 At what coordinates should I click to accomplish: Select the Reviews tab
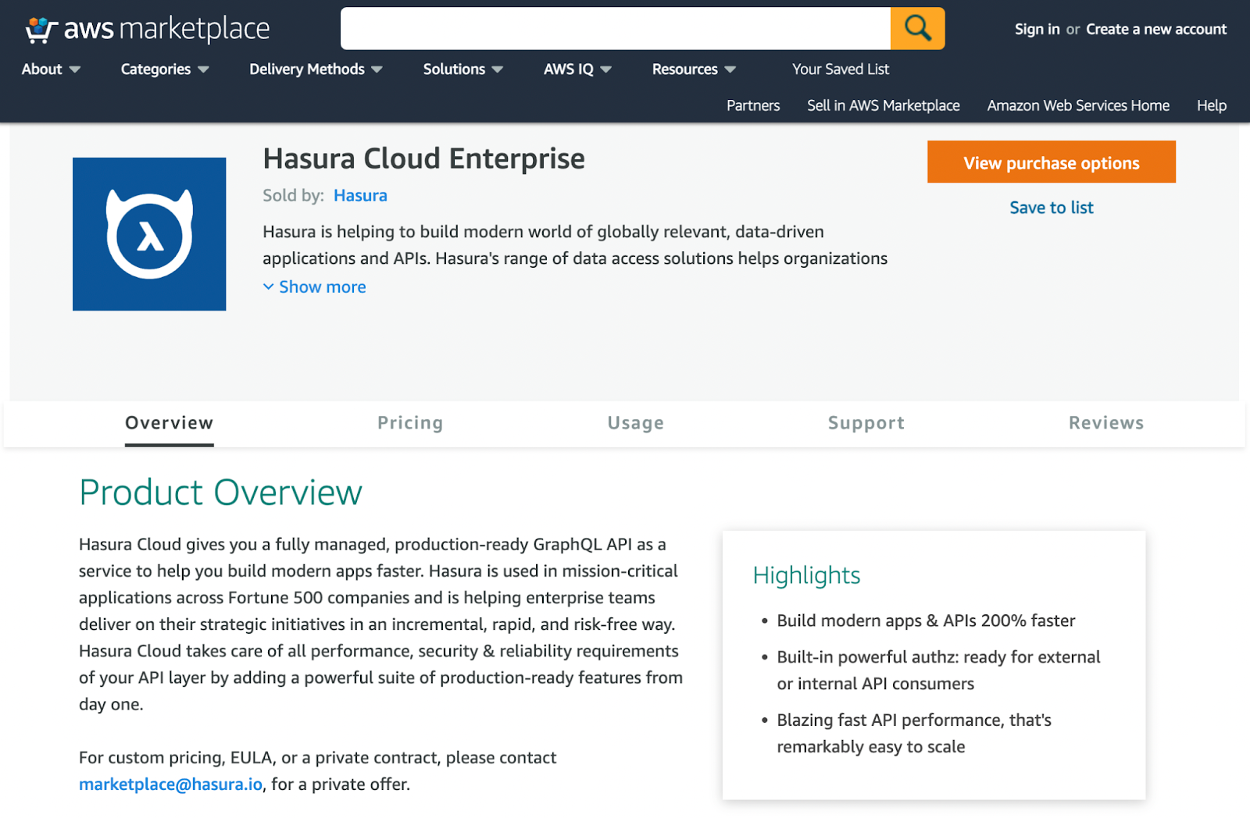1106,423
